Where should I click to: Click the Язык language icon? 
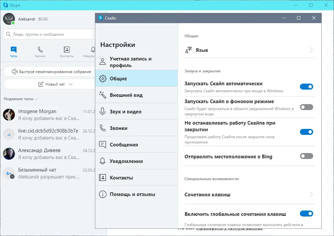coord(189,50)
